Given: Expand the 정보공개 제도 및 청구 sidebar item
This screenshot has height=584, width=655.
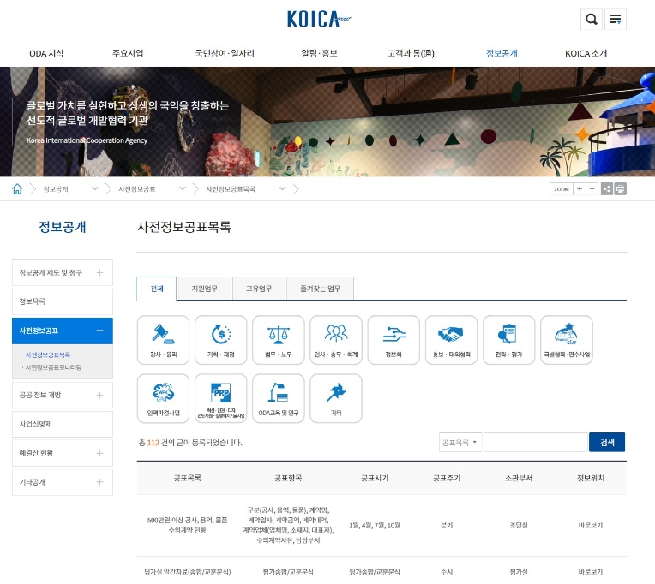Looking at the screenshot, I should 99,273.
